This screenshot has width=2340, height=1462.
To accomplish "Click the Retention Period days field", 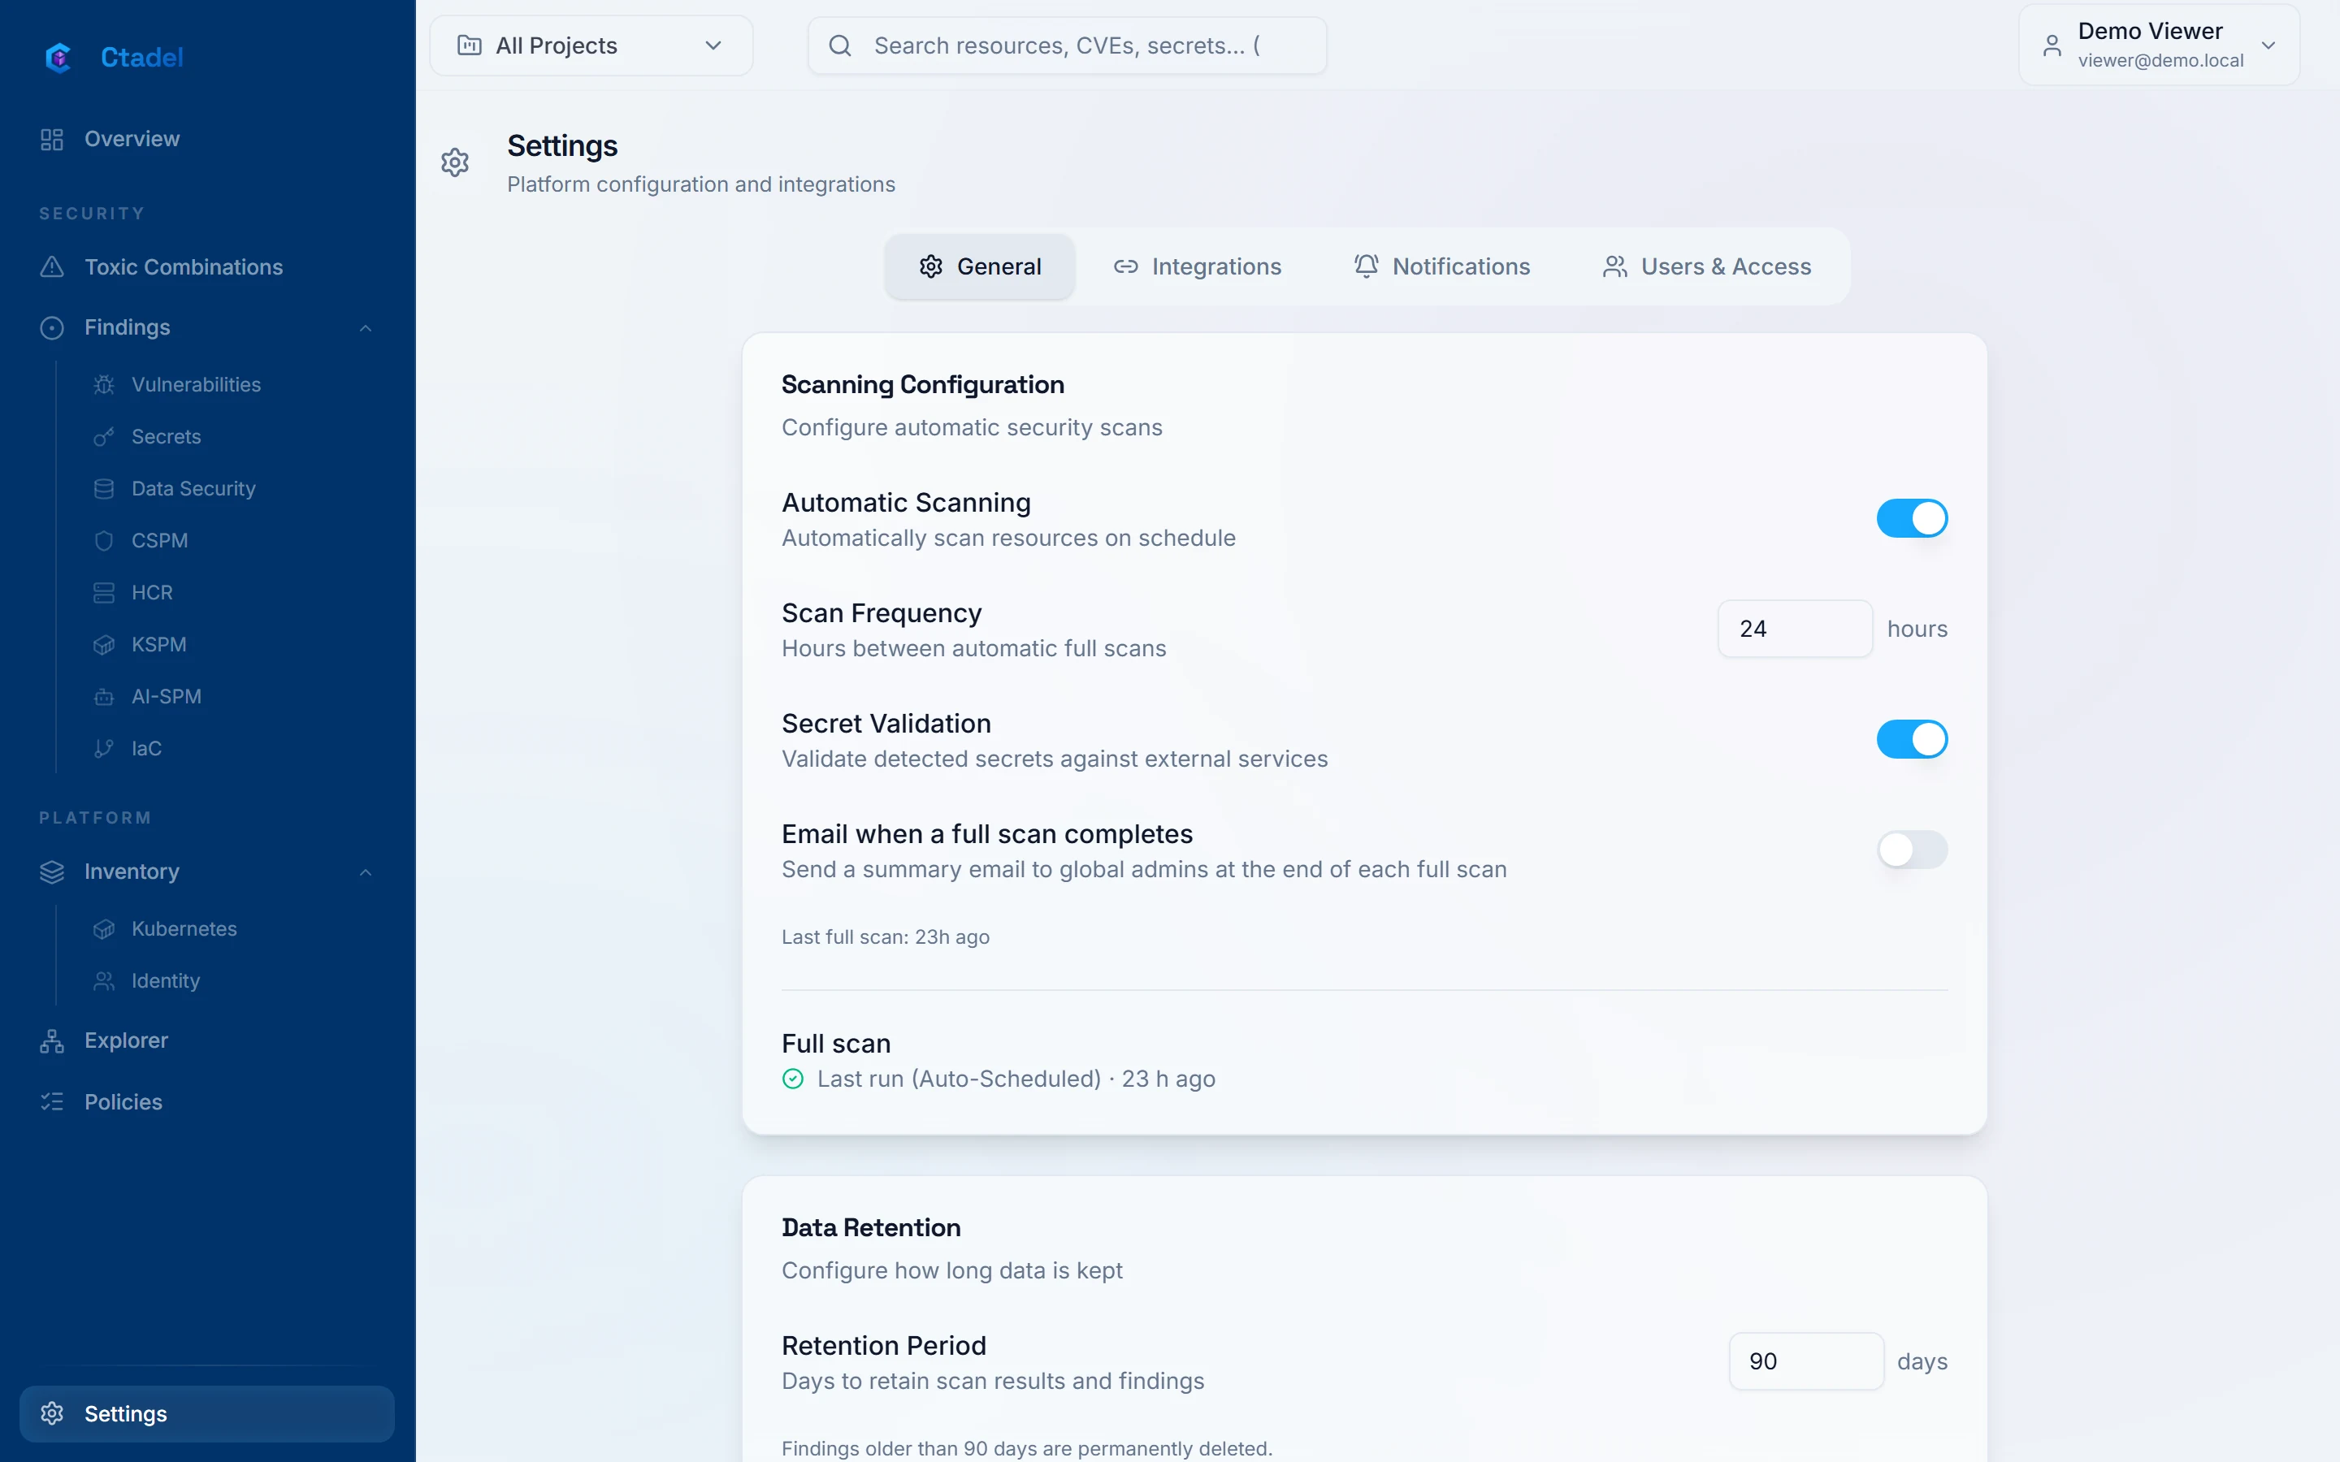I will (x=1806, y=1361).
